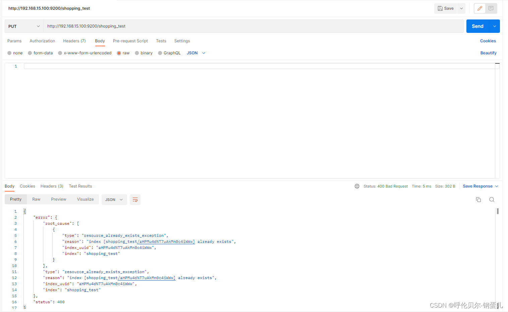Send the PUT request
This screenshot has width=508, height=312.
(478, 26)
